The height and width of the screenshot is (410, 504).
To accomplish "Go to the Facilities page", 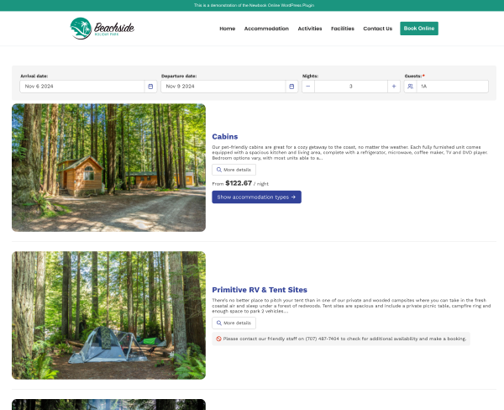I will pyautogui.click(x=343, y=29).
